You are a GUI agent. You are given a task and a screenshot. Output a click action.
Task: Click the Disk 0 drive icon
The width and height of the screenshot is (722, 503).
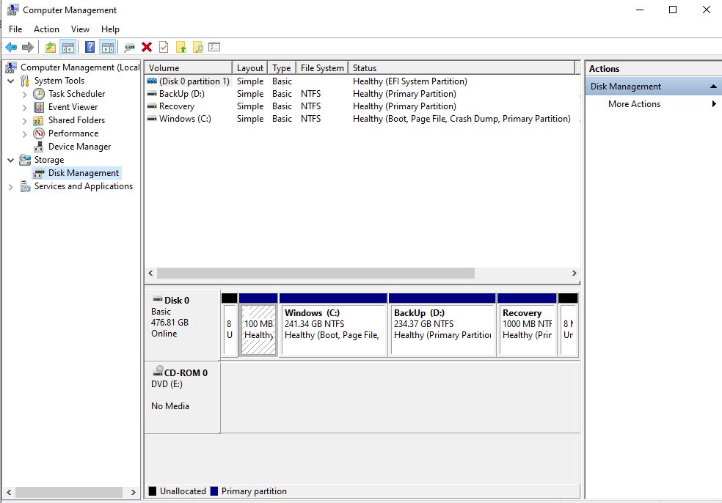(158, 299)
